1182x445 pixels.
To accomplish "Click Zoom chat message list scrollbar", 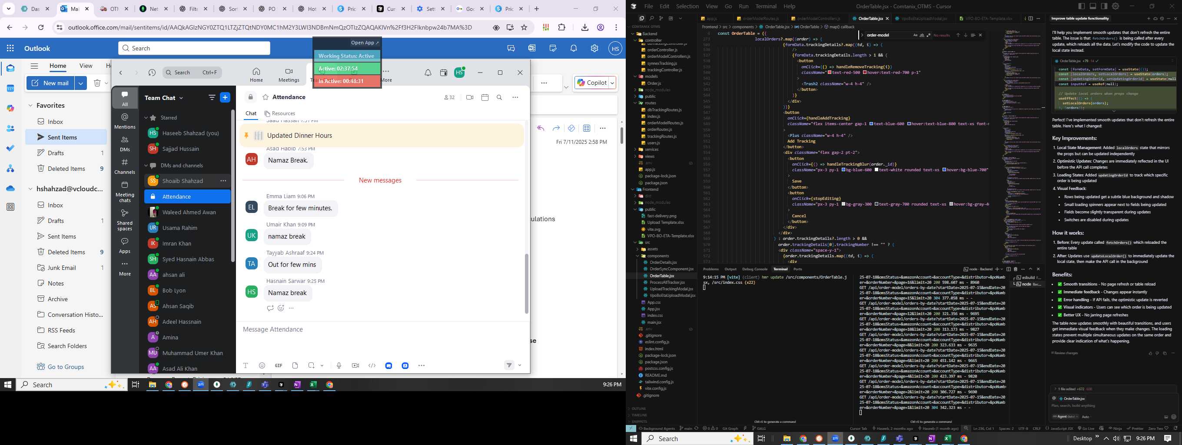I will 526,284.
